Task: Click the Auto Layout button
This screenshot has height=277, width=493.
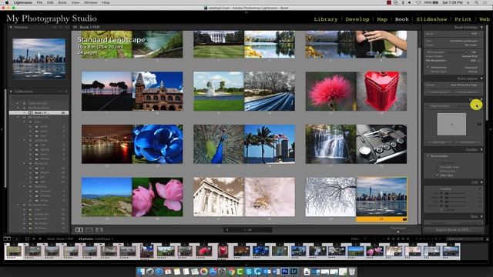Action: click(x=439, y=92)
